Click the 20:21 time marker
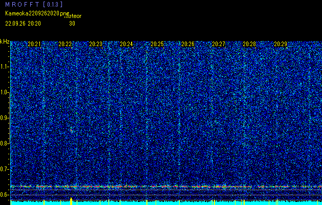Viewport: 322px width, 205px height. (x=34, y=44)
